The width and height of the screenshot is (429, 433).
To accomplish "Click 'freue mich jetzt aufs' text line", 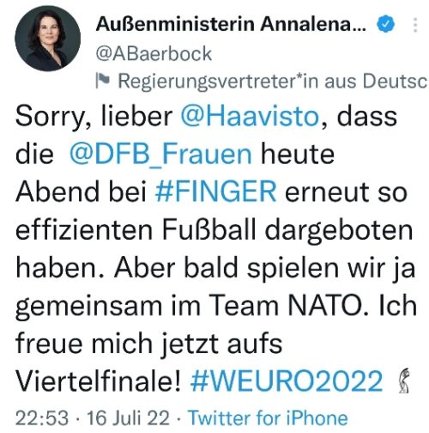I will pyautogui.click(x=148, y=343).
